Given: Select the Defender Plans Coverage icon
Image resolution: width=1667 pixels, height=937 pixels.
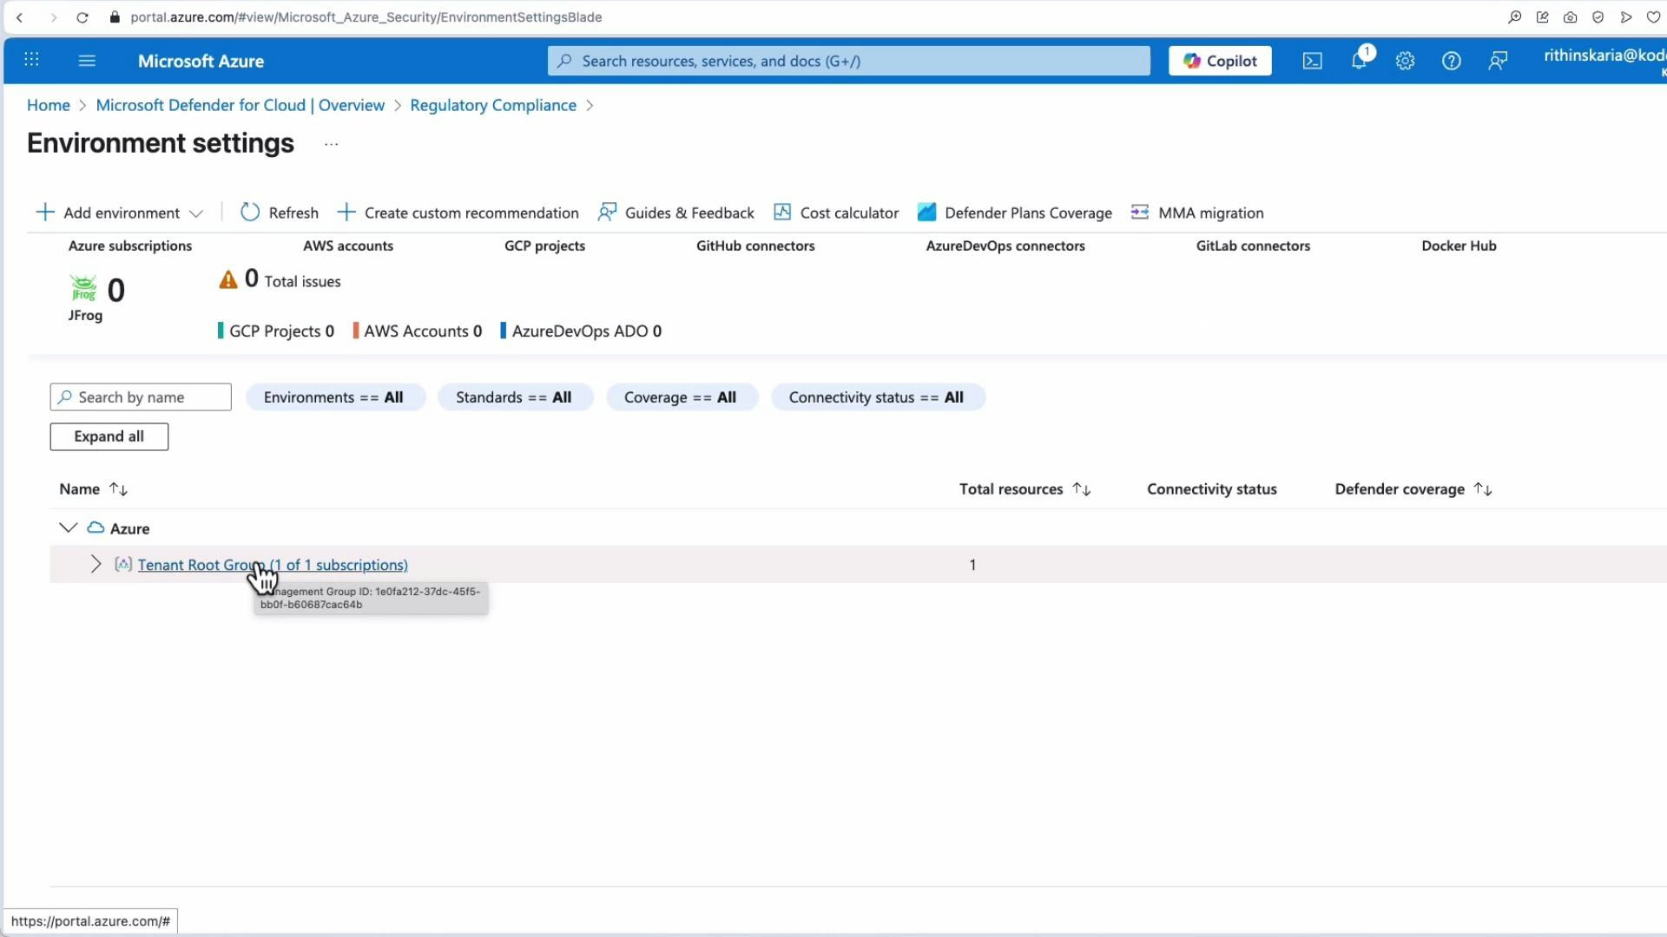Looking at the screenshot, I should pyautogui.click(x=926, y=212).
